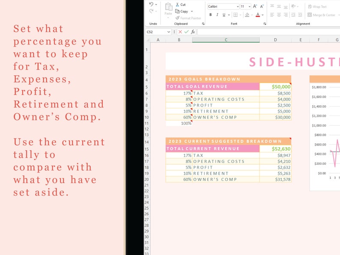Expand the Copy options arrow
This screenshot has width=340, height=255.
click(x=192, y=11)
